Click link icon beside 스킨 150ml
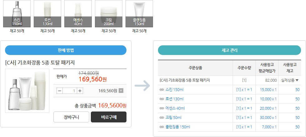The height and width of the screenshot is (137, 306). point(162,90)
